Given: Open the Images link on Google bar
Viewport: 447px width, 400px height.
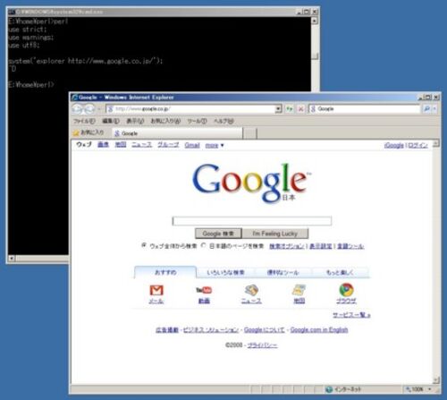Looking at the screenshot, I should pyautogui.click(x=103, y=145).
